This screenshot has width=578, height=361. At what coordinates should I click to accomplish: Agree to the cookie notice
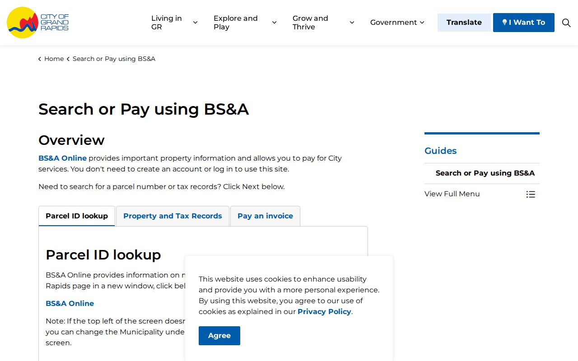tap(219, 336)
